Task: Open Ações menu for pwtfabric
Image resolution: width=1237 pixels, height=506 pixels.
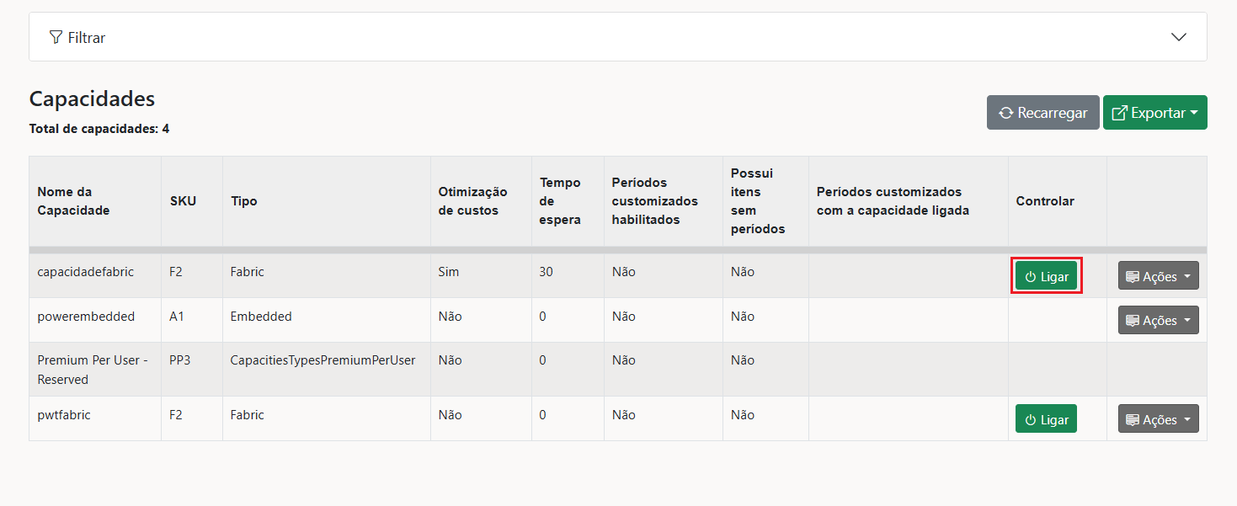Action: (x=1158, y=419)
